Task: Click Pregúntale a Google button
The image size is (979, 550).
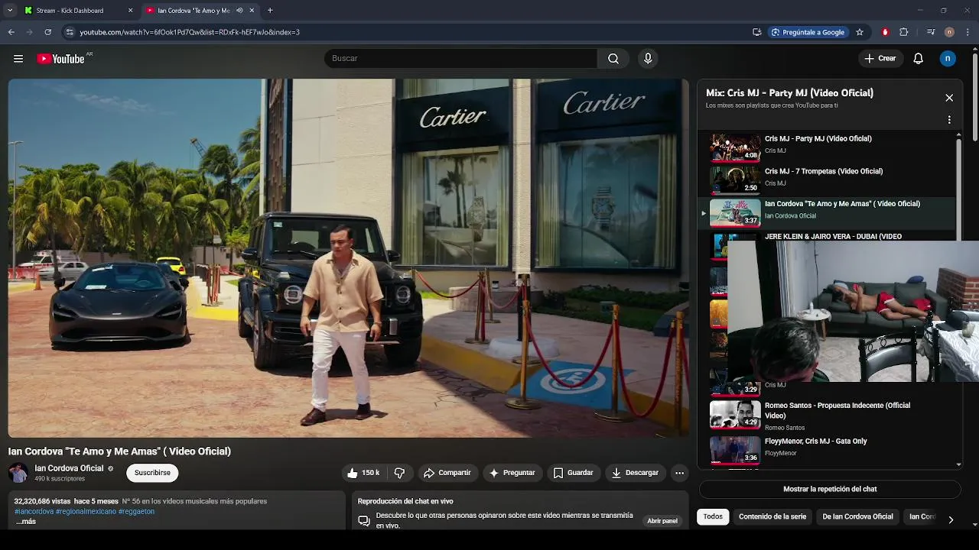Action: click(x=807, y=32)
